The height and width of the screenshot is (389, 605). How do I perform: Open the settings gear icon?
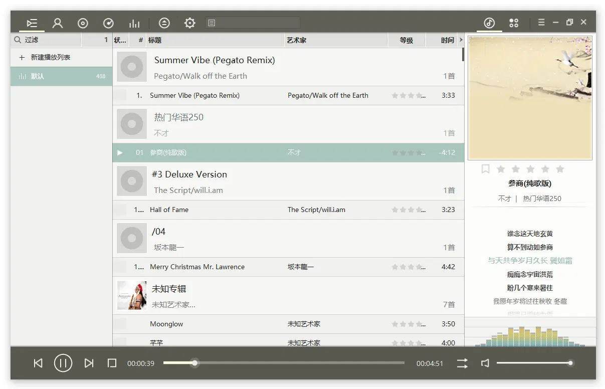click(190, 23)
